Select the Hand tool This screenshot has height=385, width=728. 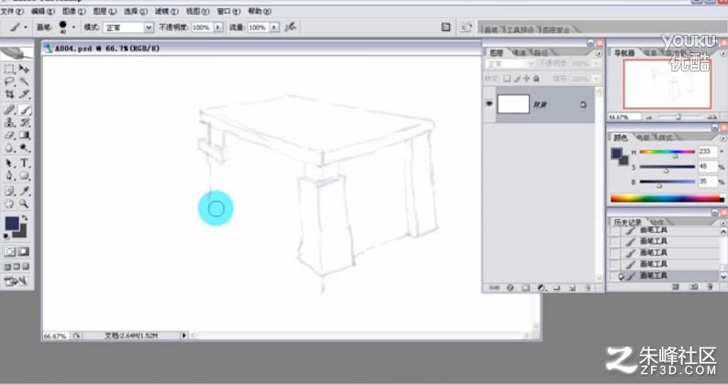point(9,203)
